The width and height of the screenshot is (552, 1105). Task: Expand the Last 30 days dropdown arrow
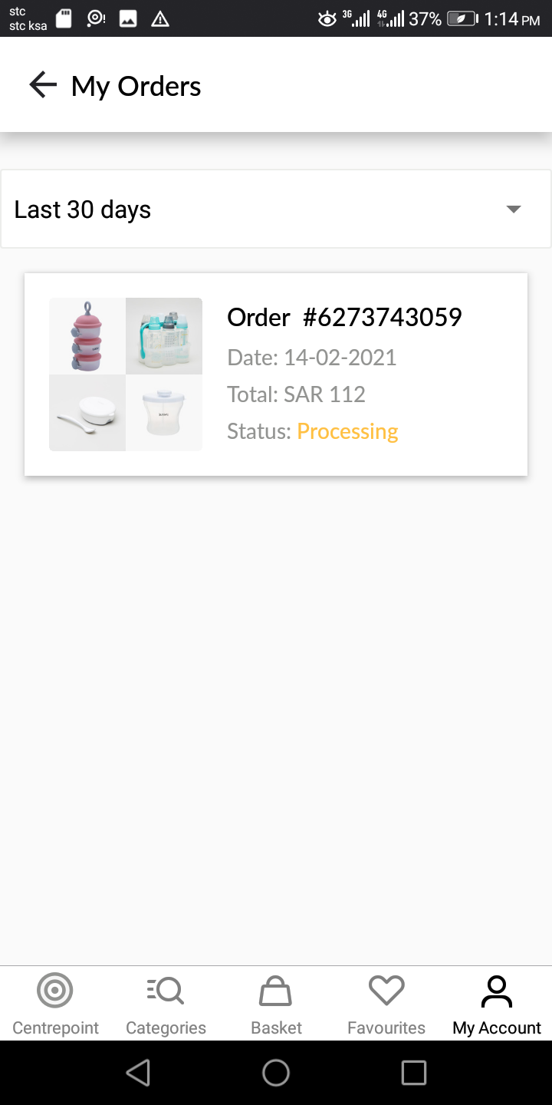514,209
